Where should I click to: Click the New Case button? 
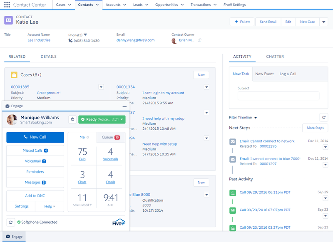[x=307, y=22]
